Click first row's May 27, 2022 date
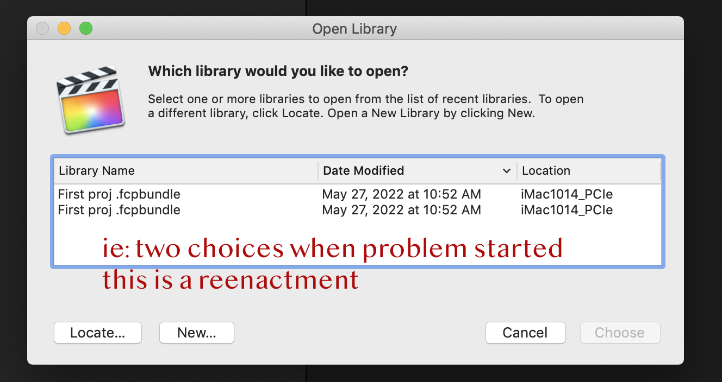The image size is (722, 382). click(x=401, y=194)
